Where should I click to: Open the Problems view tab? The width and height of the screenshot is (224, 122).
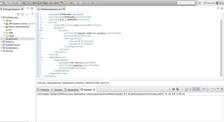[x=43, y=90]
